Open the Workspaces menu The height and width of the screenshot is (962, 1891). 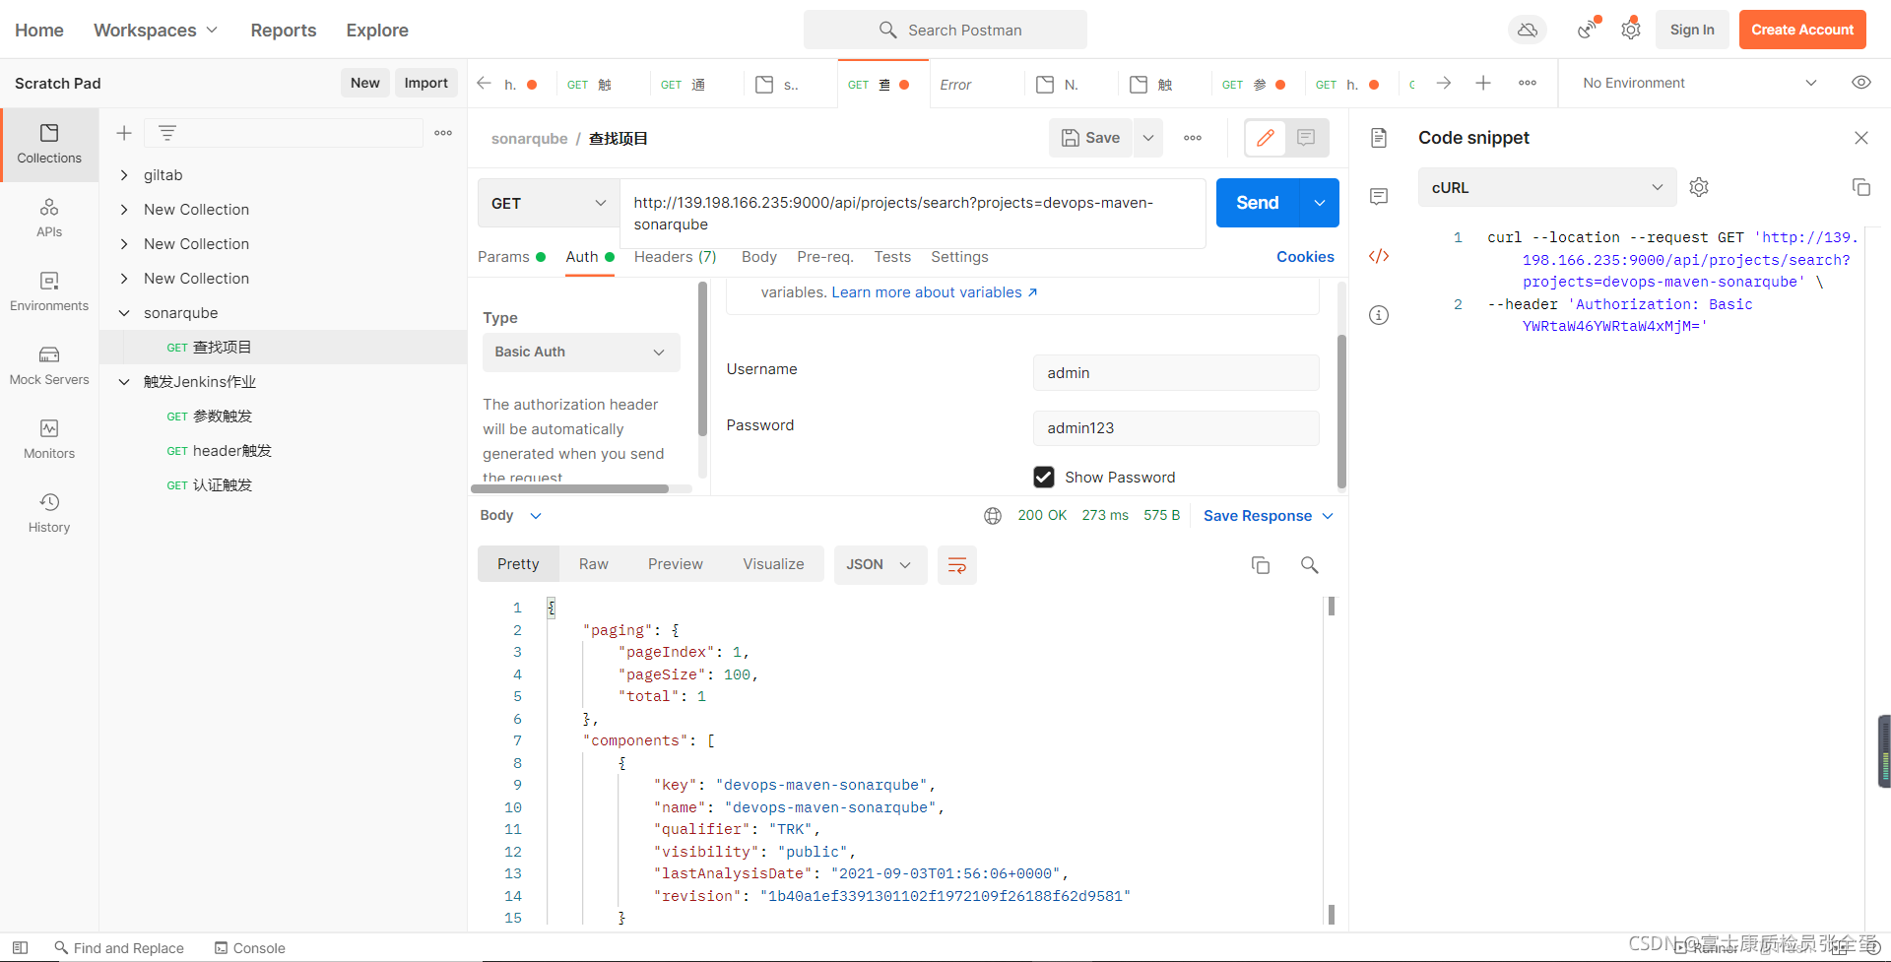156,31
